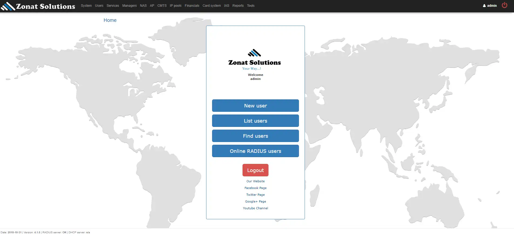The height and width of the screenshot is (236, 514).
Task: Expand the Users menu
Action: click(x=99, y=6)
